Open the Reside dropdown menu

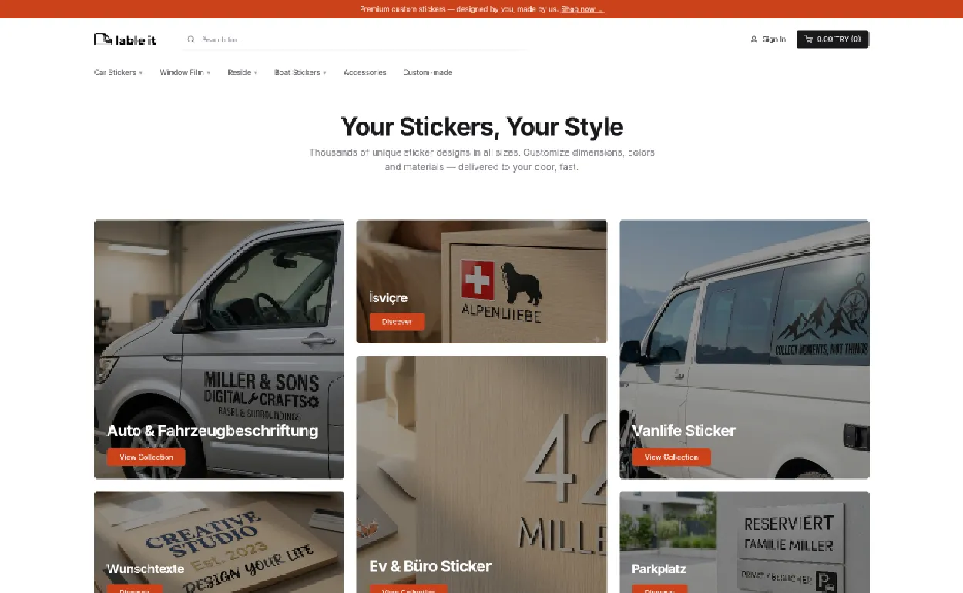pyautogui.click(x=242, y=73)
